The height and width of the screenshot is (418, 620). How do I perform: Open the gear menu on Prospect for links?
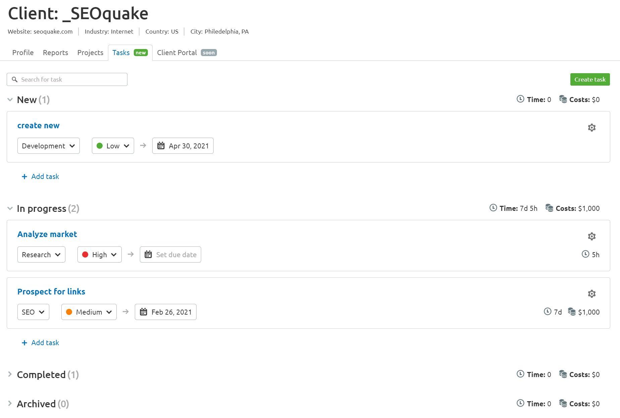592,293
